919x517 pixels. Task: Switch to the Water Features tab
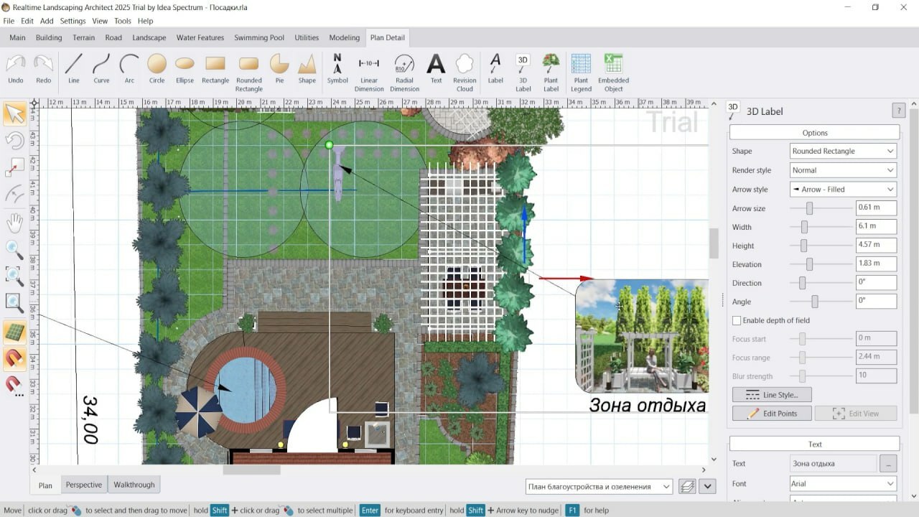coord(200,37)
